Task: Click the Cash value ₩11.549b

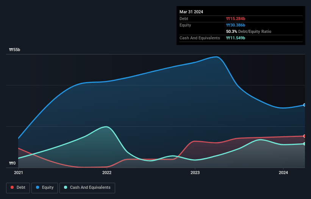Action: (x=236, y=38)
